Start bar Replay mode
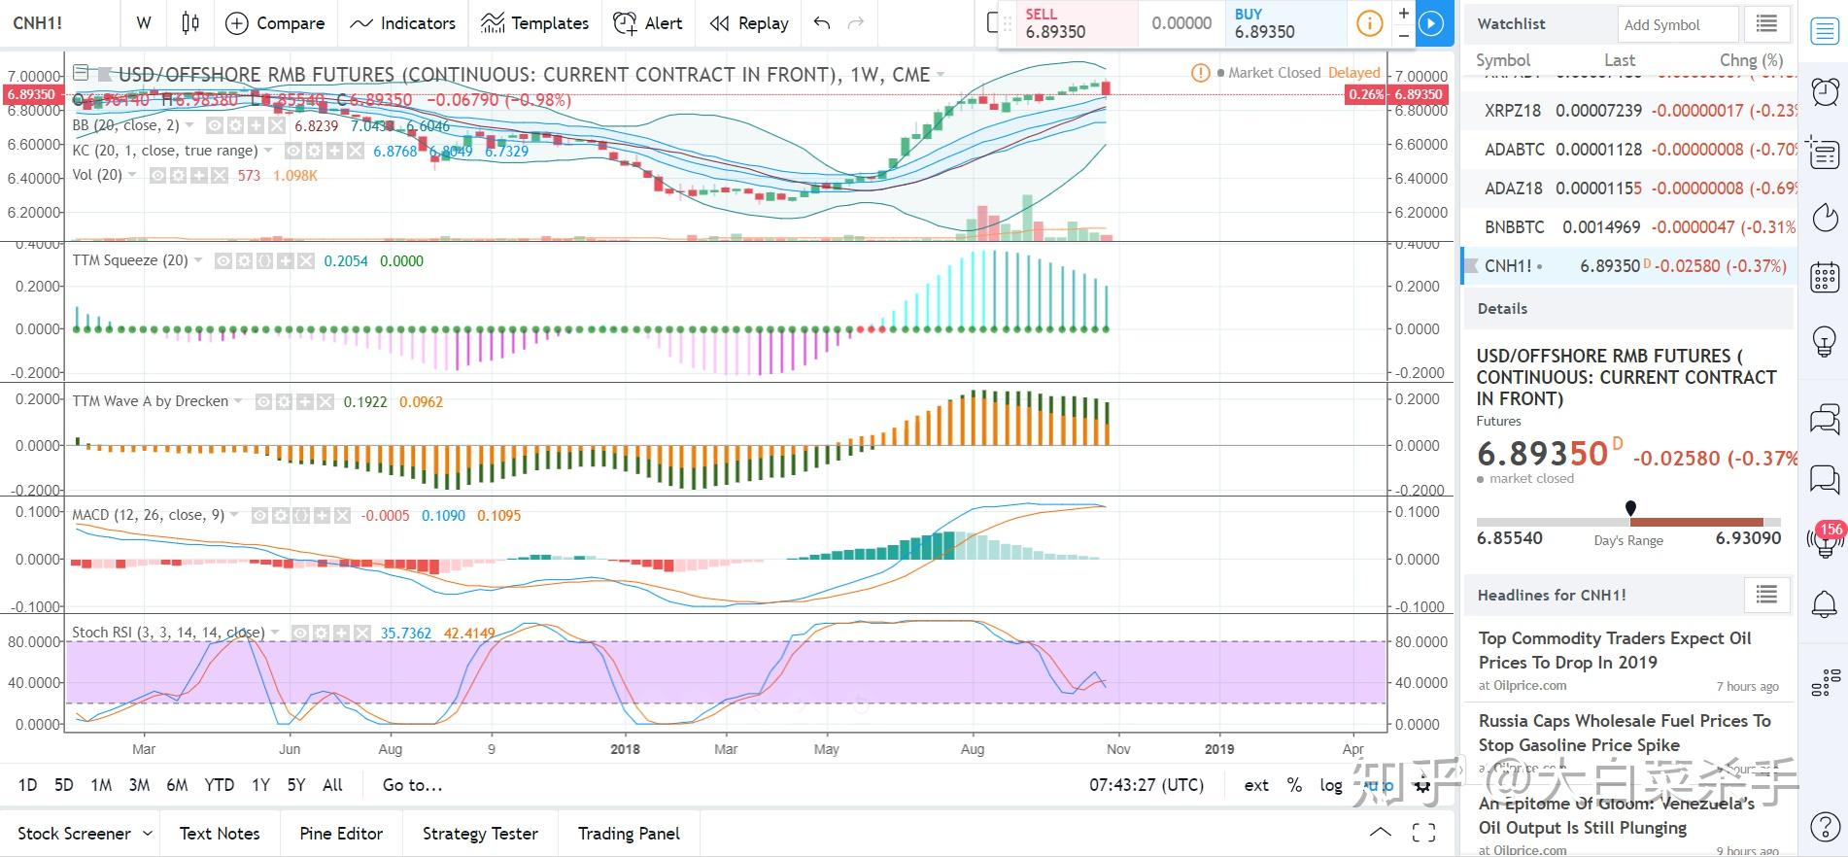 pyautogui.click(x=748, y=22)
